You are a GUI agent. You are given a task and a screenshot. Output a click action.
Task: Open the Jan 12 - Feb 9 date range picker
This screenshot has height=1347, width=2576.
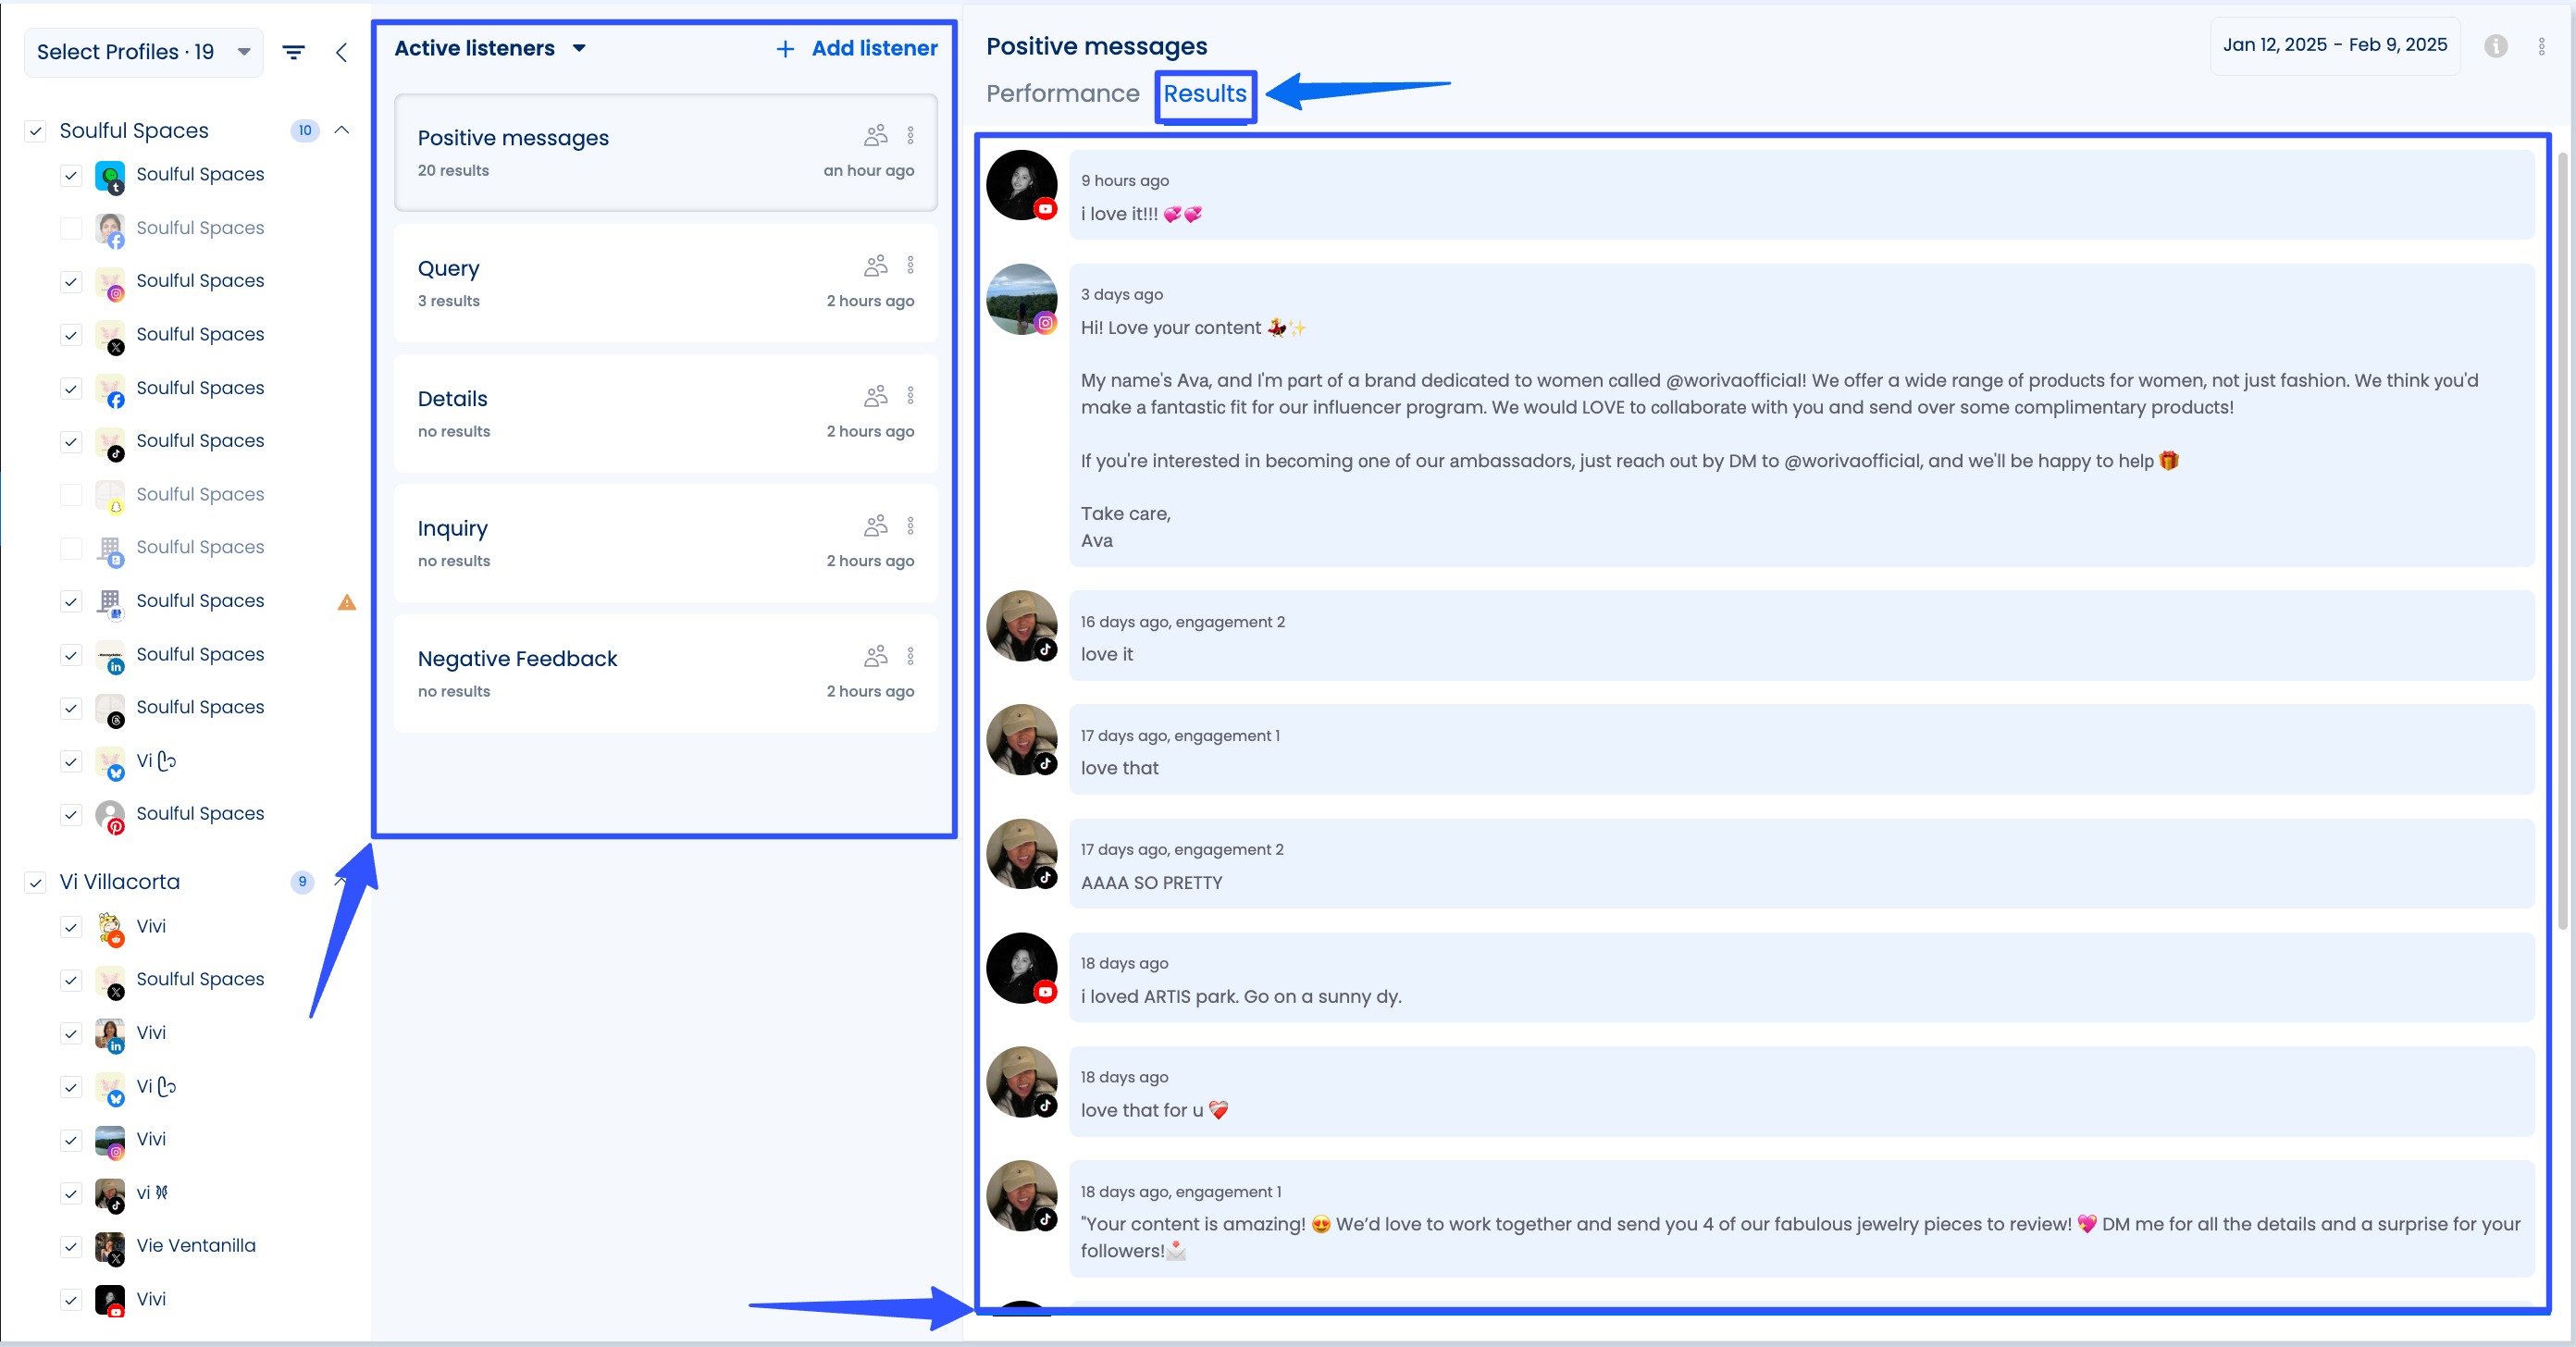point(2334,45)
